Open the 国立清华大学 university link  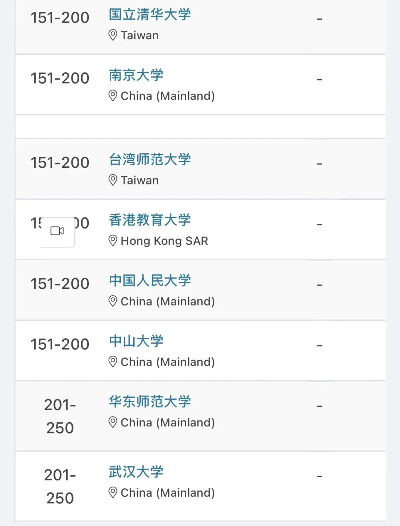coord(150,14)
